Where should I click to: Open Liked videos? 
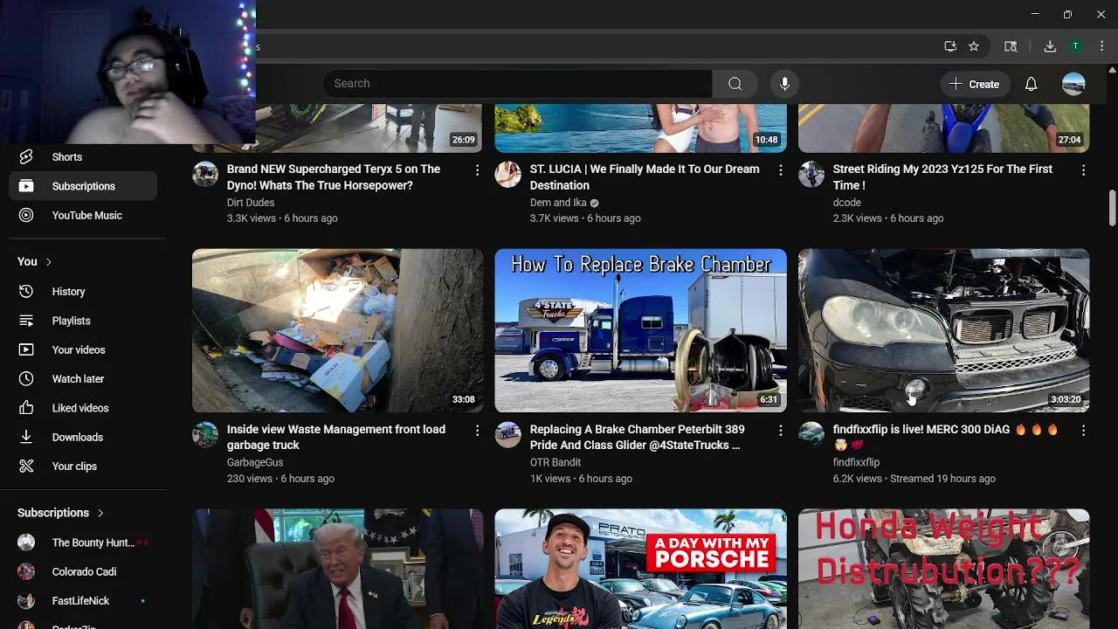(x=83, y=408)
